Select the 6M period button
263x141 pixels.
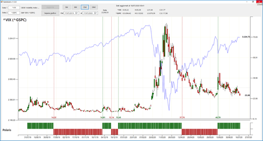[x=76, y=7]
